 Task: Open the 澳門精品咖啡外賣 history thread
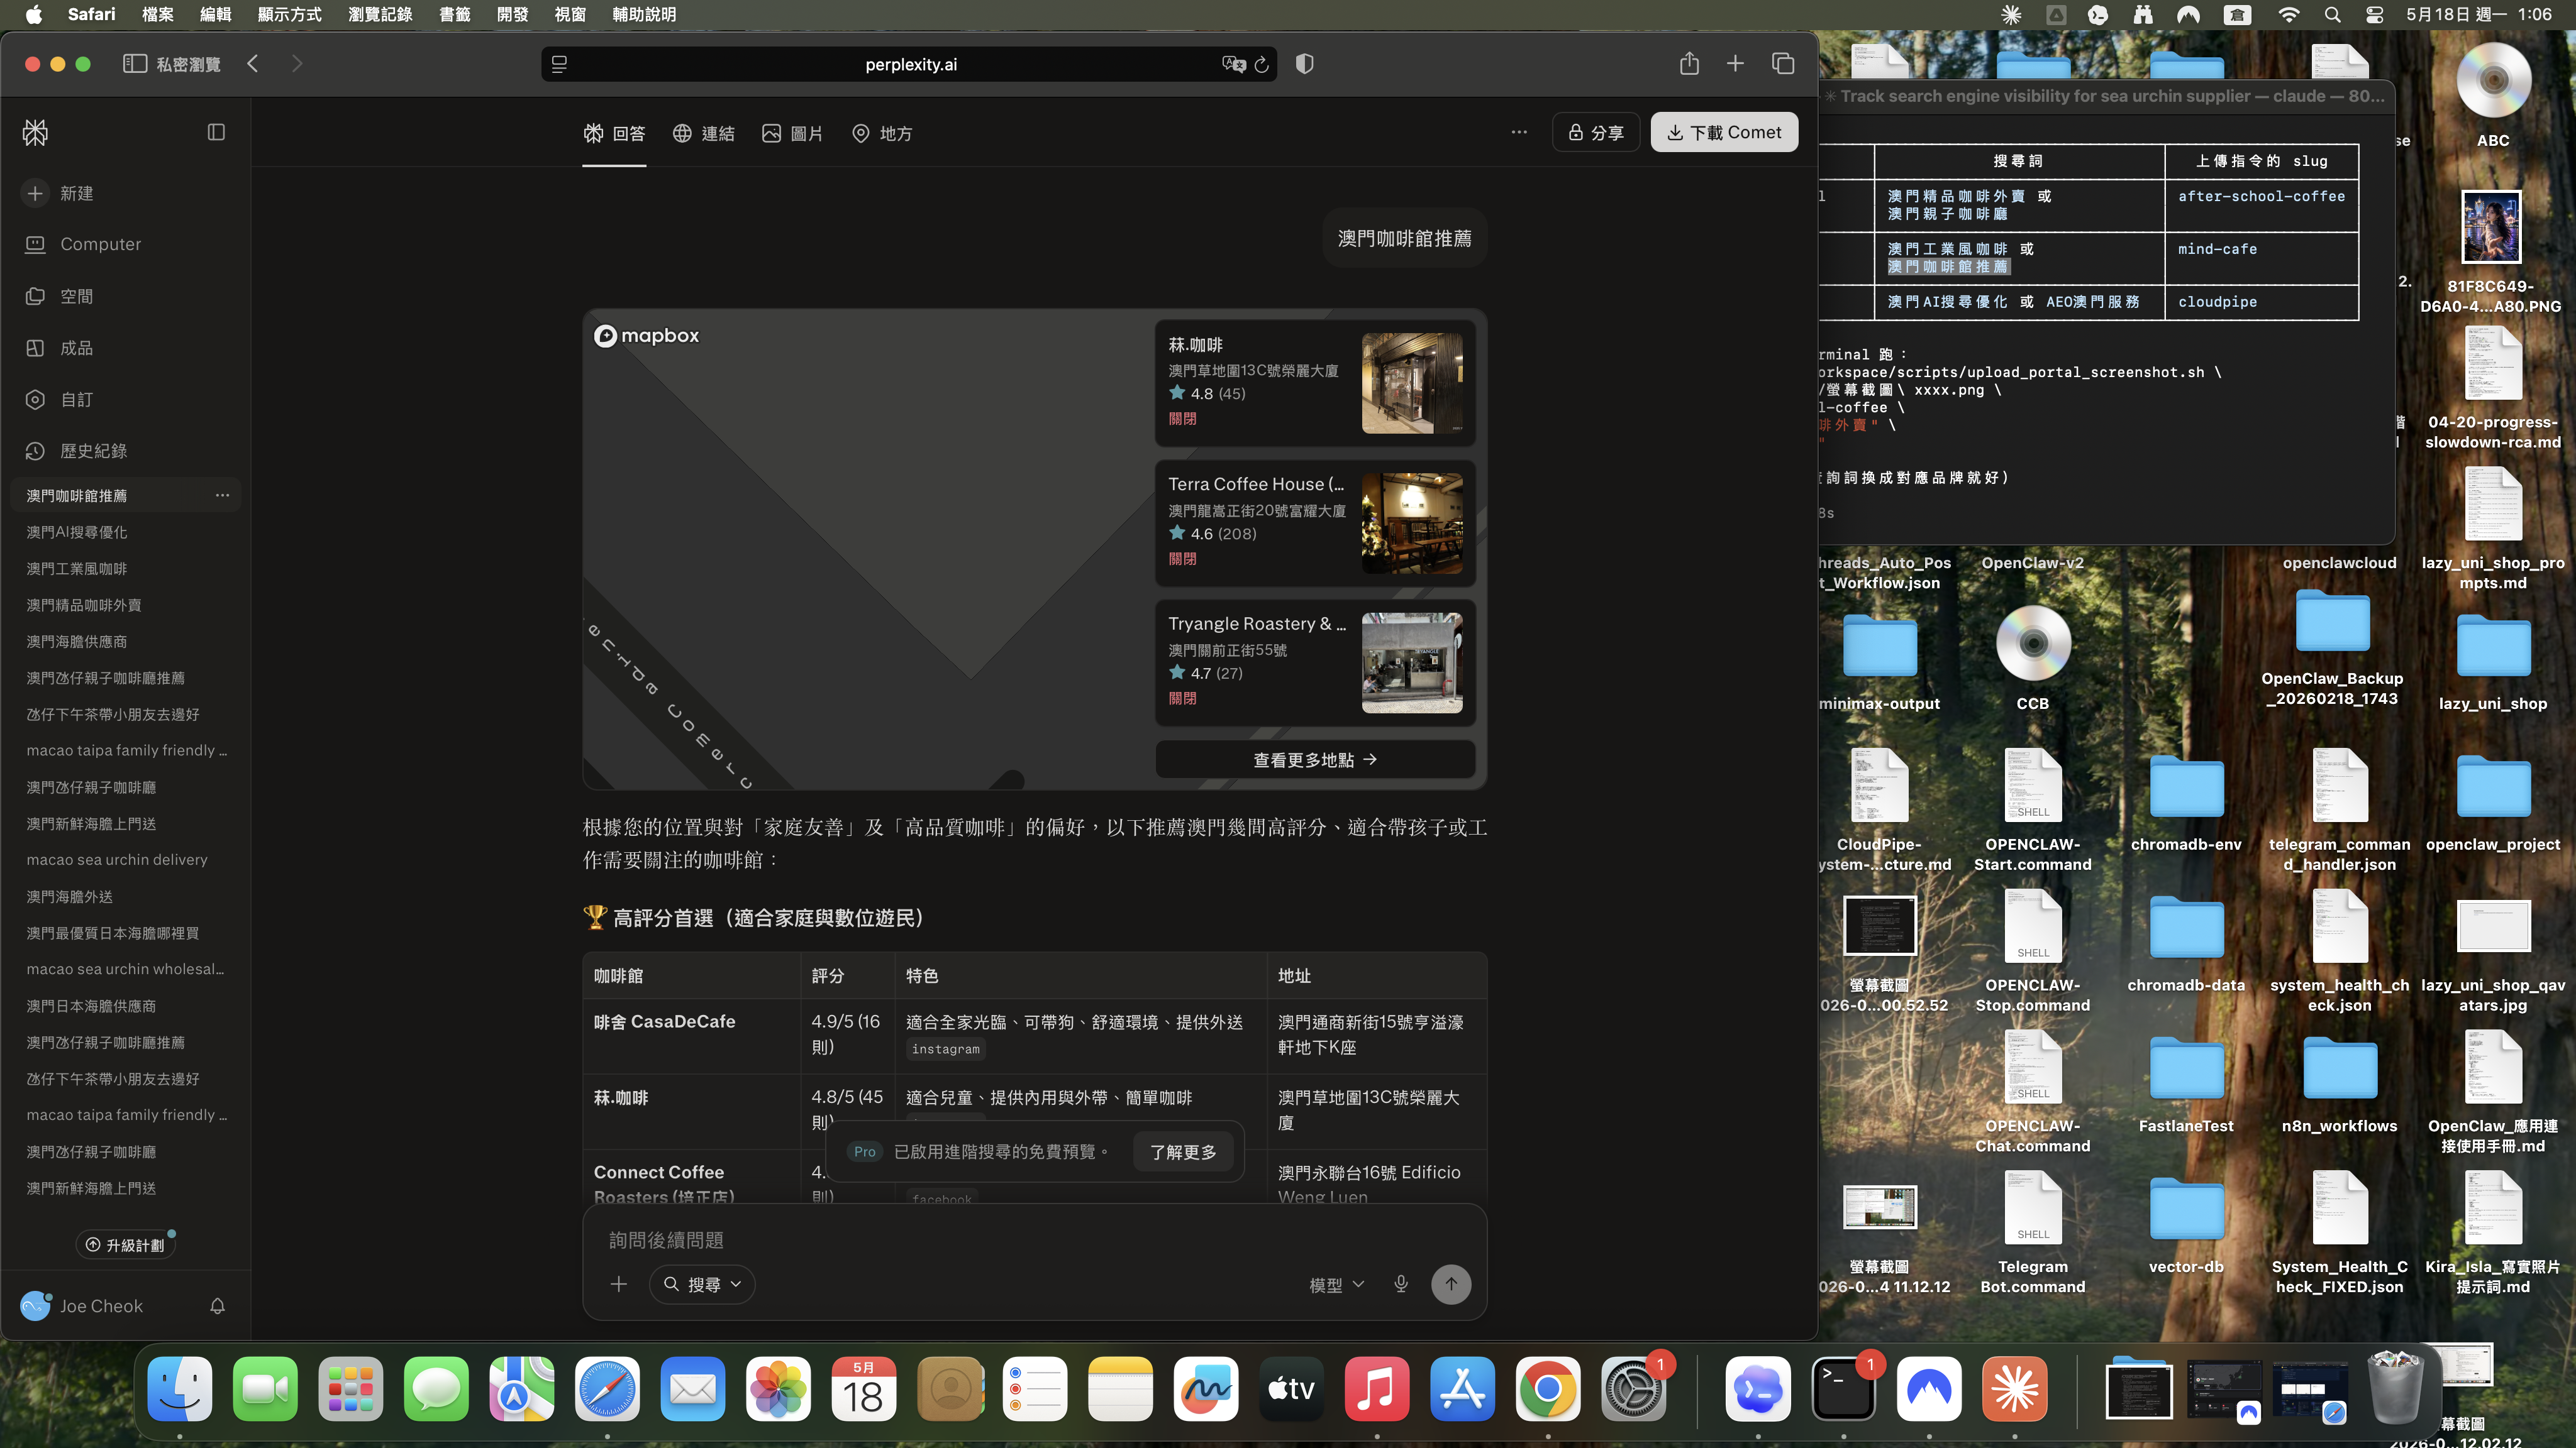coord(126,605)
